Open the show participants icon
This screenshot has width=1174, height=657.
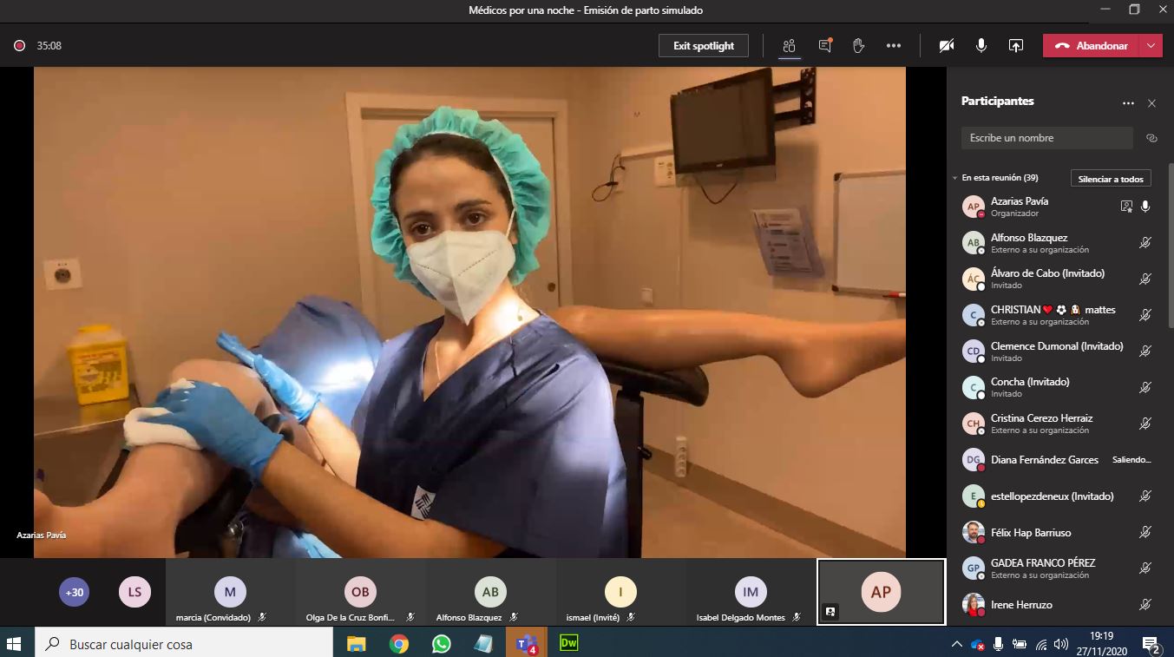789,46
